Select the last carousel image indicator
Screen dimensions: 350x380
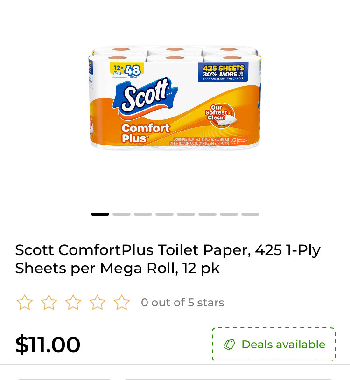250,214
